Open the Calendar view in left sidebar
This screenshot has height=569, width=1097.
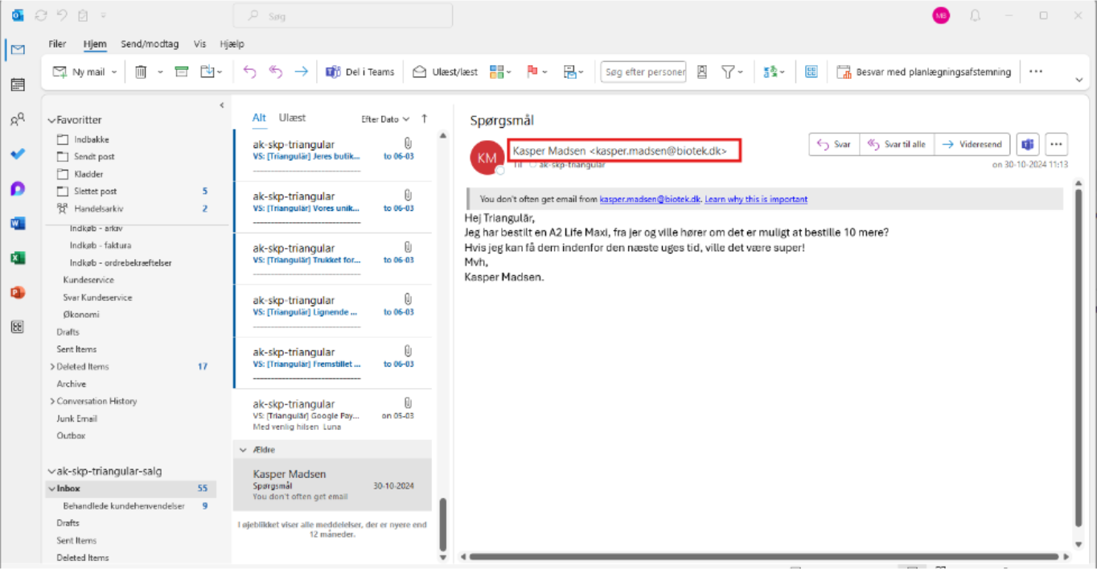18,85
